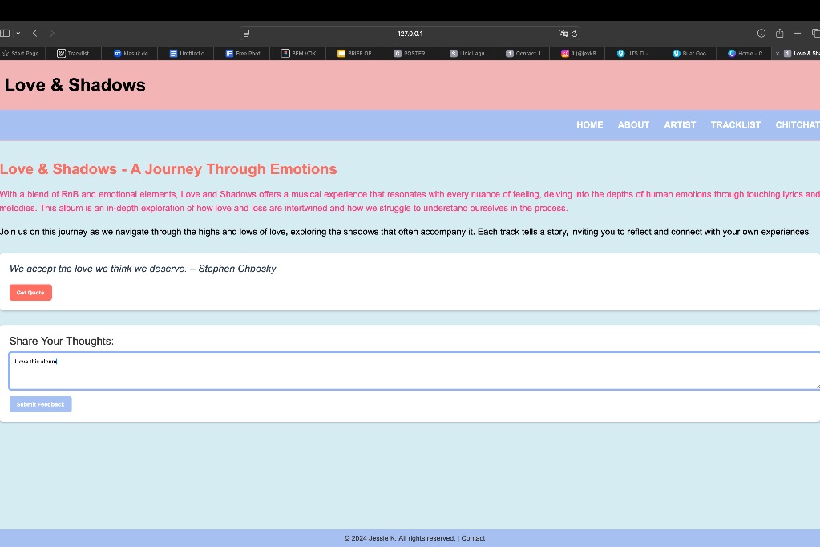Switch to the Start Page tab
The width and height of the screenshot is (820, 547).
pos(24,53)
